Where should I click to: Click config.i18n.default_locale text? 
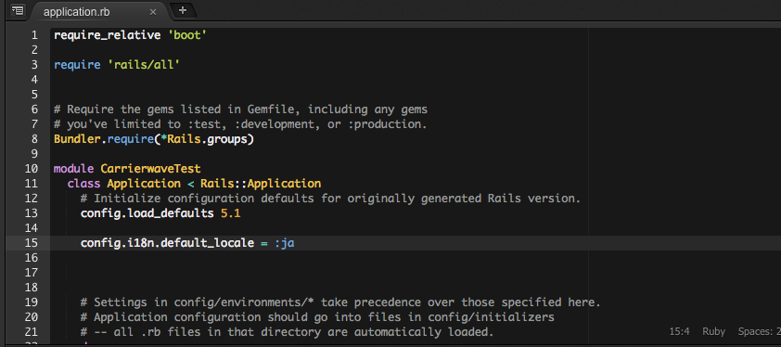167,243
